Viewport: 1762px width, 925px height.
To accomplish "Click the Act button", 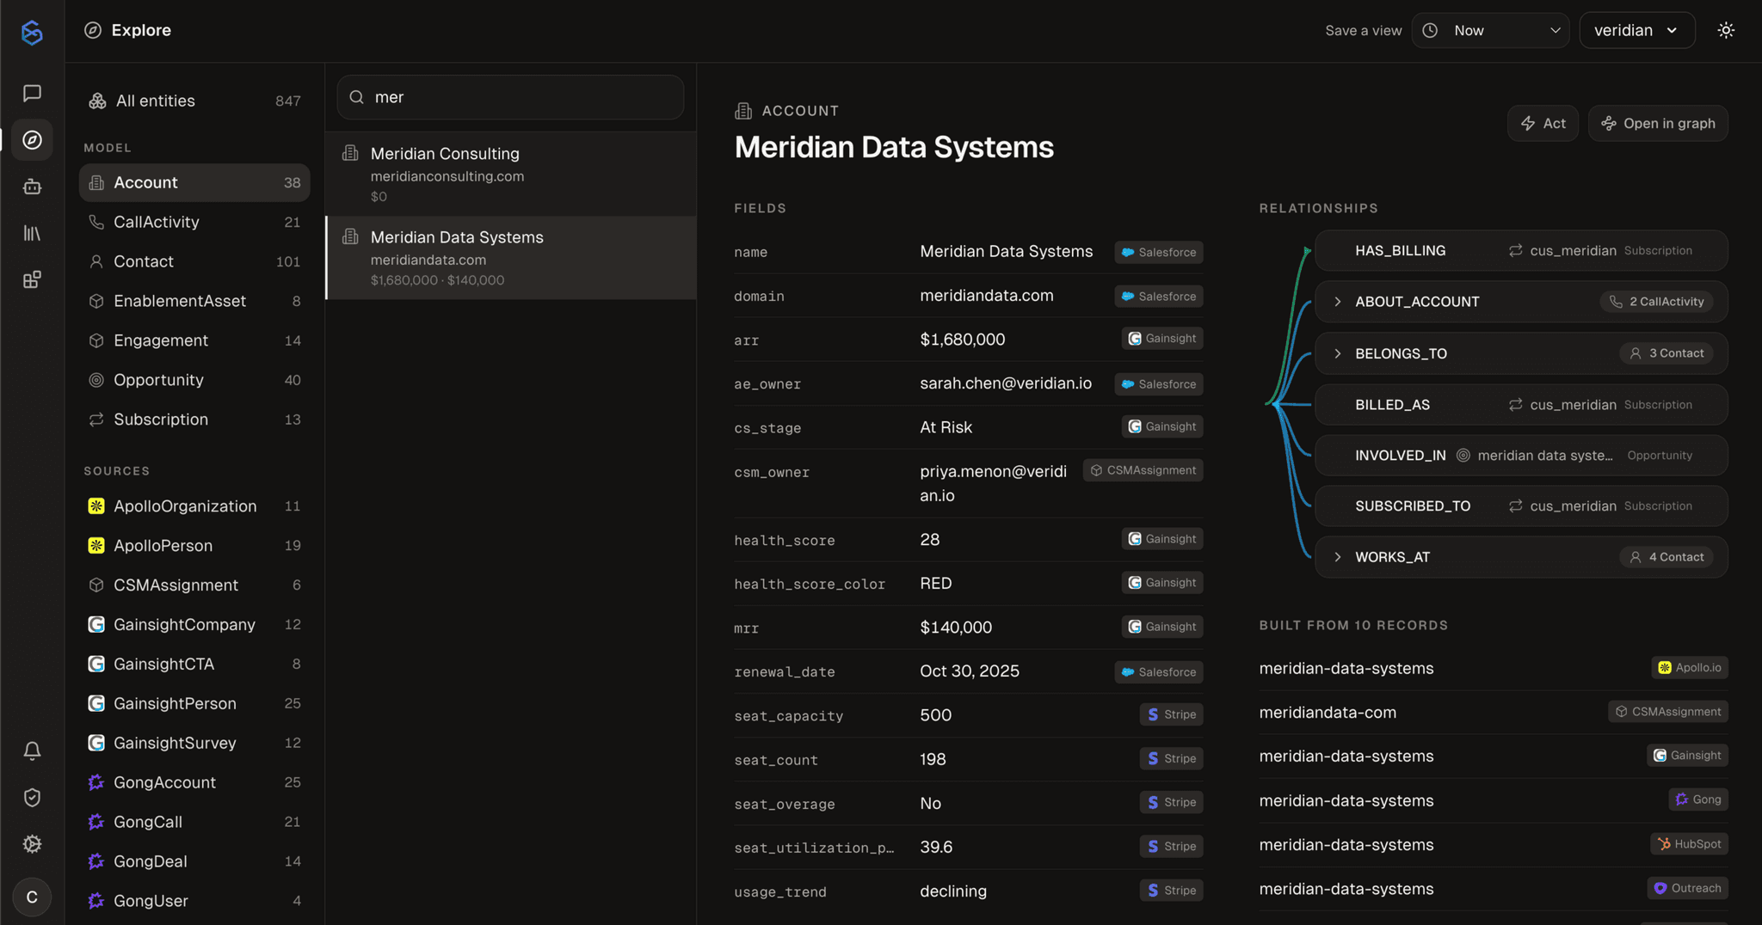I will (1543, 123).
